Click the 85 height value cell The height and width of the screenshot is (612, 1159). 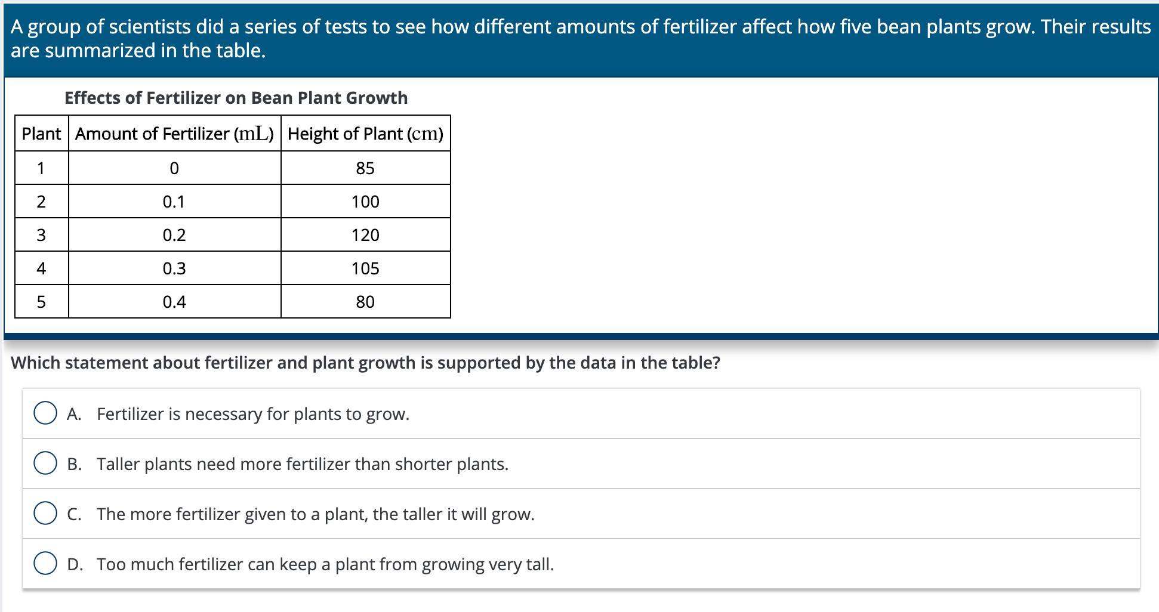click(365, 168)
